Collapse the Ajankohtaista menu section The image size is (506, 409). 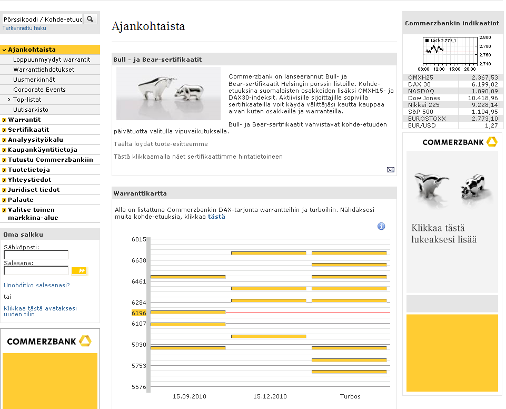click(50, 50)
